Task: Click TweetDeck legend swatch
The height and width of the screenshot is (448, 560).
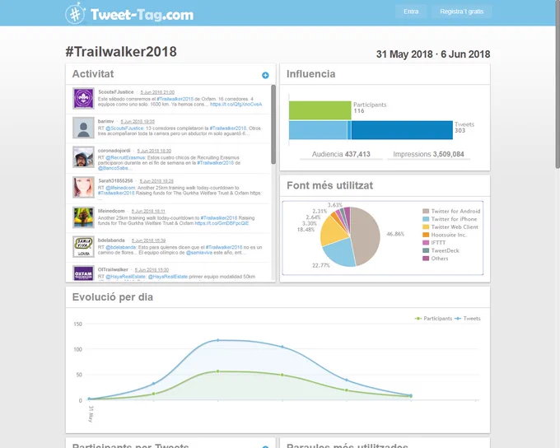Action: click(x=426, y=250)
